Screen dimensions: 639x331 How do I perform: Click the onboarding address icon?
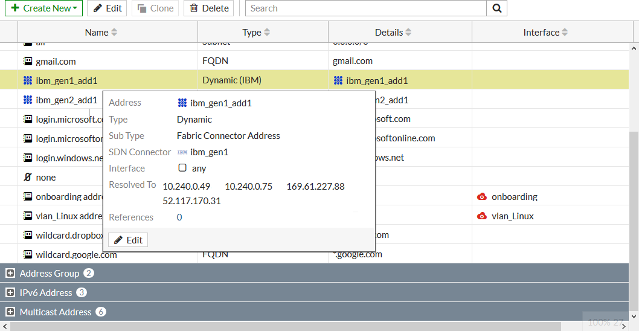point(27,196)
